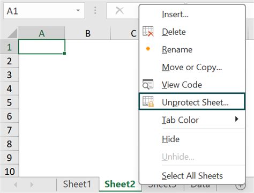Viewport: 254px width, 193px height.
Task: Select row 4 header
Action: tap(9, 88)
